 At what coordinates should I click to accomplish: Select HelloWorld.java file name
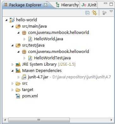pos(49,39)
